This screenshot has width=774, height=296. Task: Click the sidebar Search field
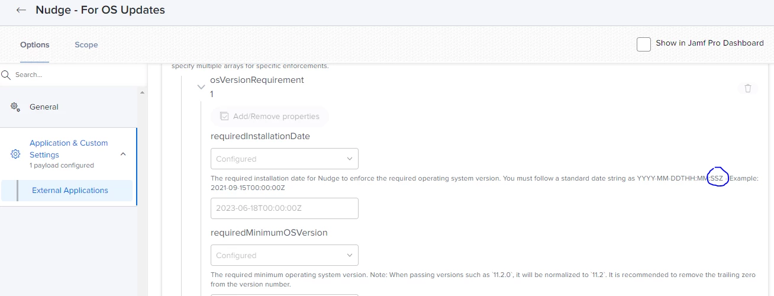74,75
